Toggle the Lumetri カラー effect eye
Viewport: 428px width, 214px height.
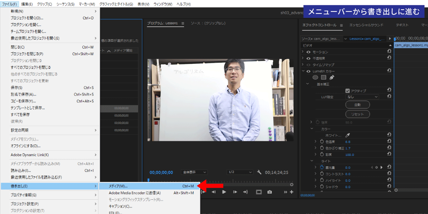click(309, 71)
